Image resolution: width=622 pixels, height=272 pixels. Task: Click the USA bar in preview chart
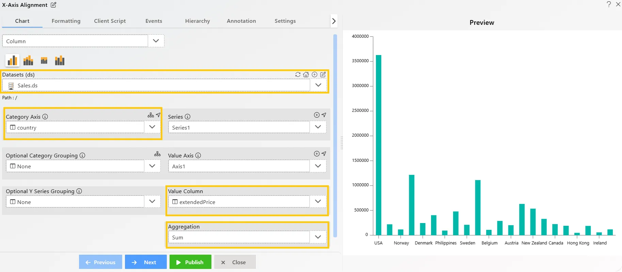click(x=378, y=145)
